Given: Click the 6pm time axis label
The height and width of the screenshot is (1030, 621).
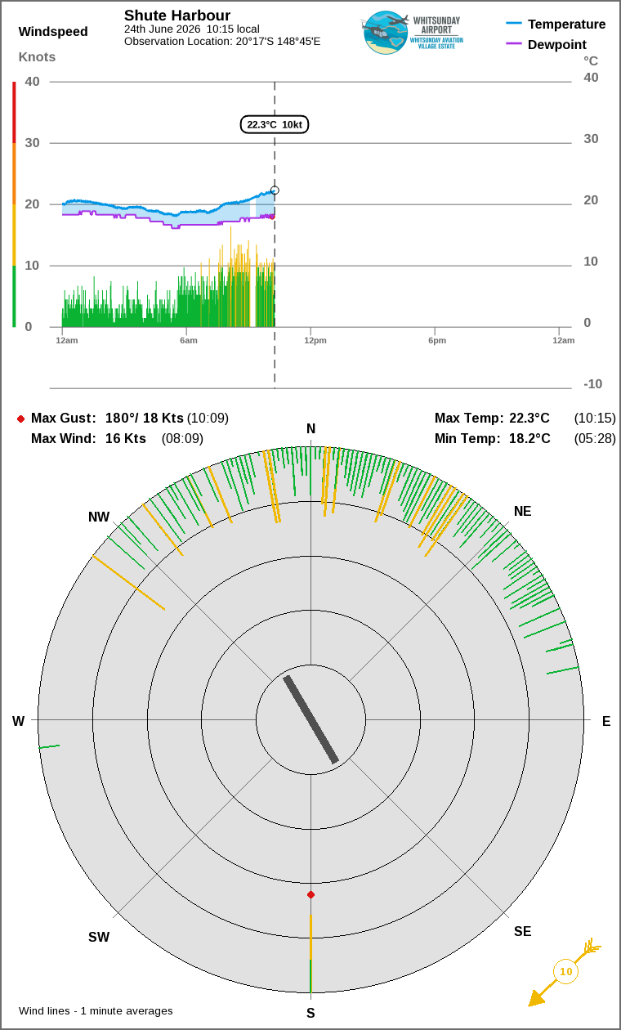Looking at the screenshot, I should tap(437, 340).
